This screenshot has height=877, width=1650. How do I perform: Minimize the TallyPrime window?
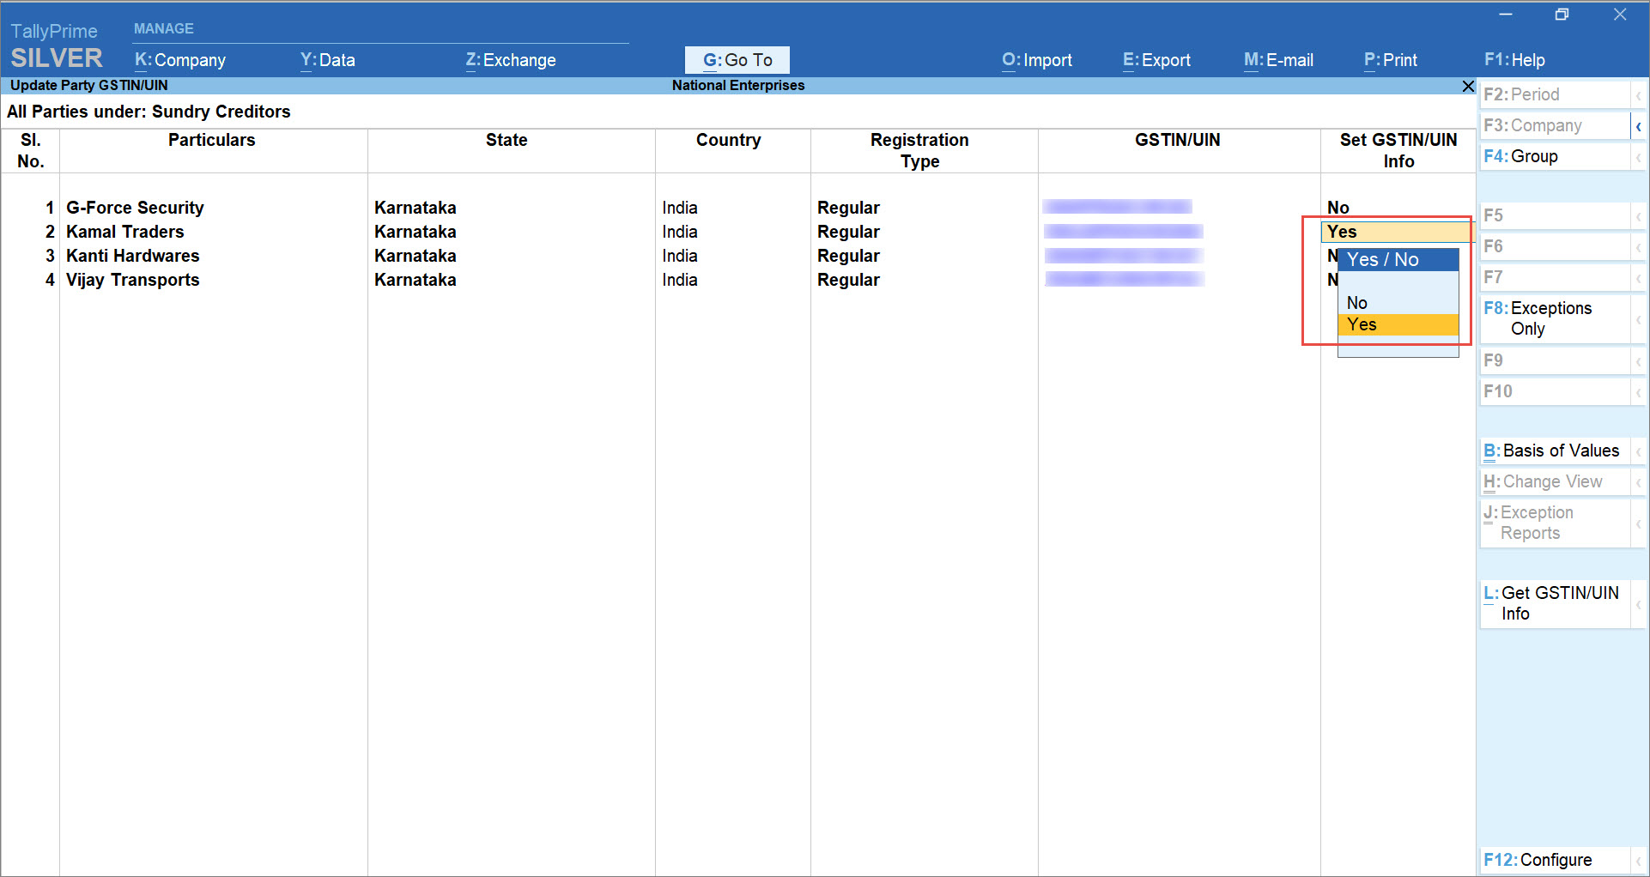tap(1506, 15)
